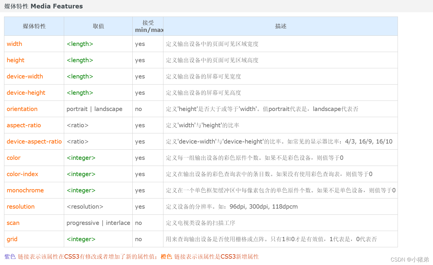Click the monochrome row description text
Image resolution: width=433 pixels, height=265 pixels.
[x=281, y=190]
